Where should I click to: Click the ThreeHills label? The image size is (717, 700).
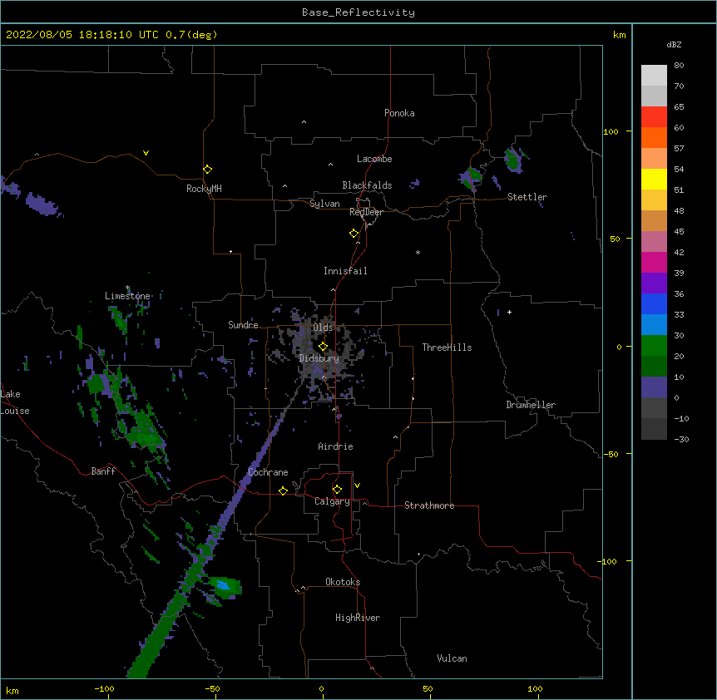click(447, 348)
